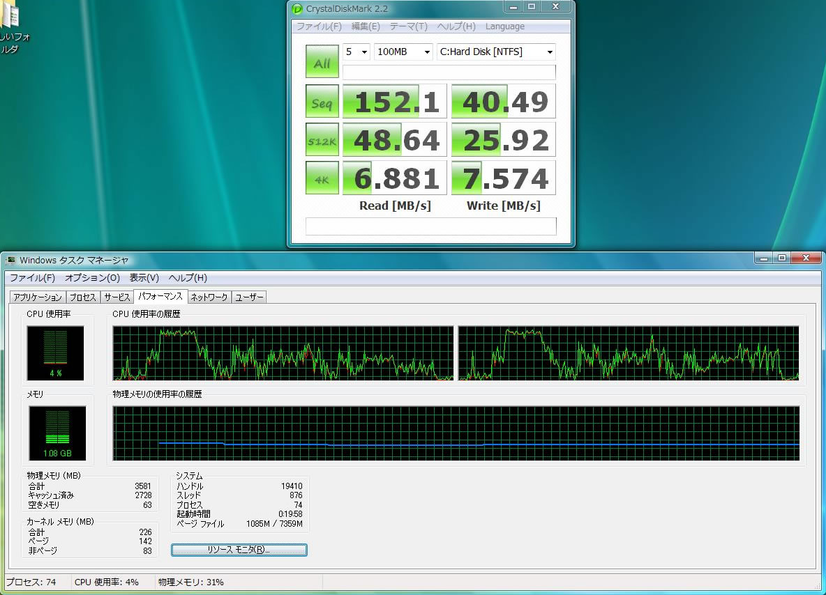Open the Language menu
826x595 pixels.
coord(504,26)
